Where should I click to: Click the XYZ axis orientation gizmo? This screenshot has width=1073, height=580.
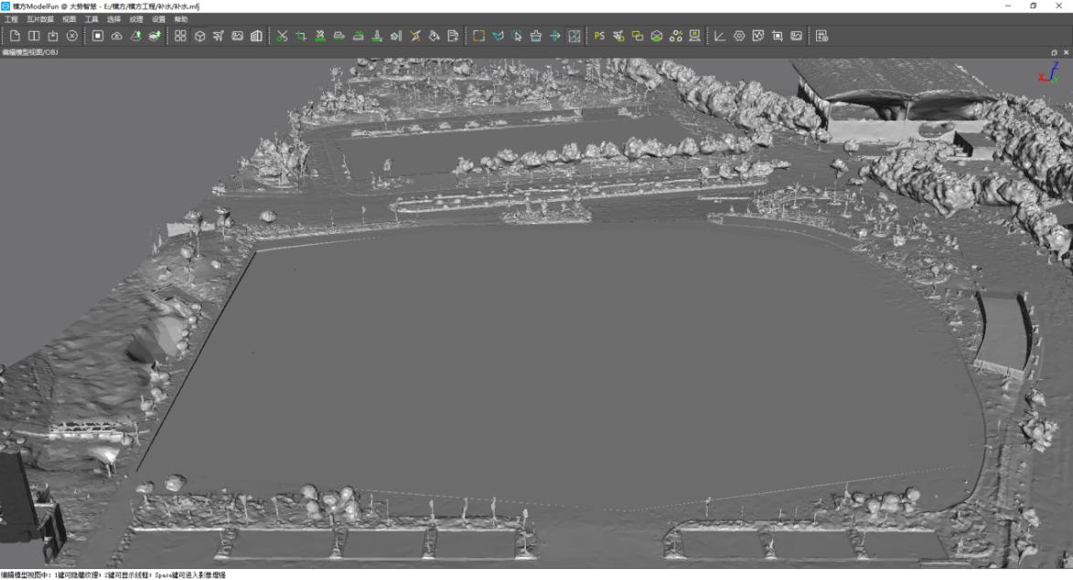pyautogui.click(x=1048, y=73)
